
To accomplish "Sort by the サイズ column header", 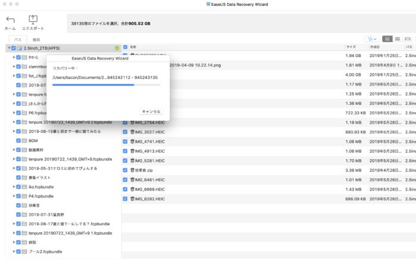I will (x=351, y=47).
